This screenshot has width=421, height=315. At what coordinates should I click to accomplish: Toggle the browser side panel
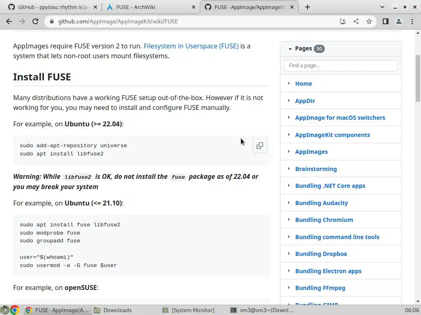[386, 21]
